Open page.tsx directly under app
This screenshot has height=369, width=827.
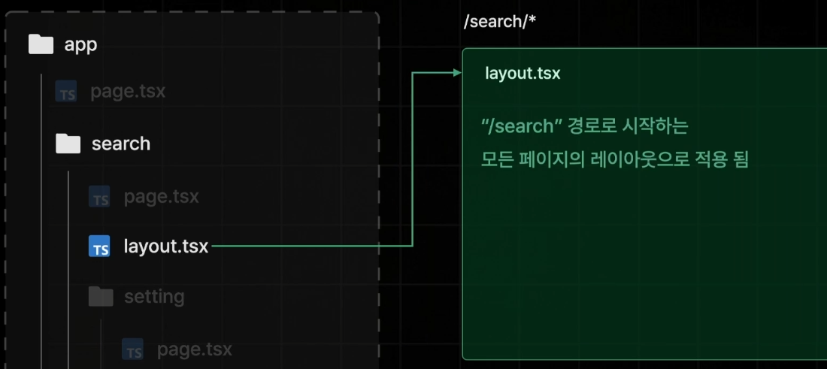tap(128, 91)
